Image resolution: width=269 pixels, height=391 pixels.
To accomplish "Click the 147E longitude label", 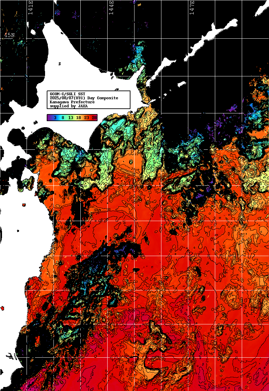I will point(192,8).
